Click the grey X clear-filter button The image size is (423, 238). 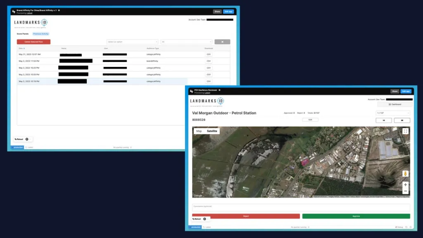[x=222, y=42]
